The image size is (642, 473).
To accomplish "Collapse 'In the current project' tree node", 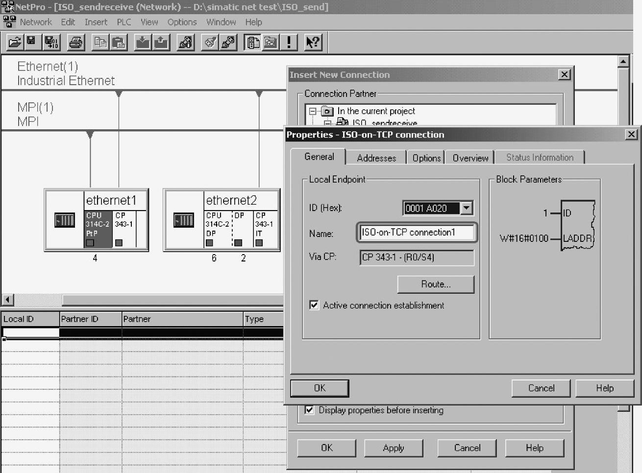I will 313,111.
